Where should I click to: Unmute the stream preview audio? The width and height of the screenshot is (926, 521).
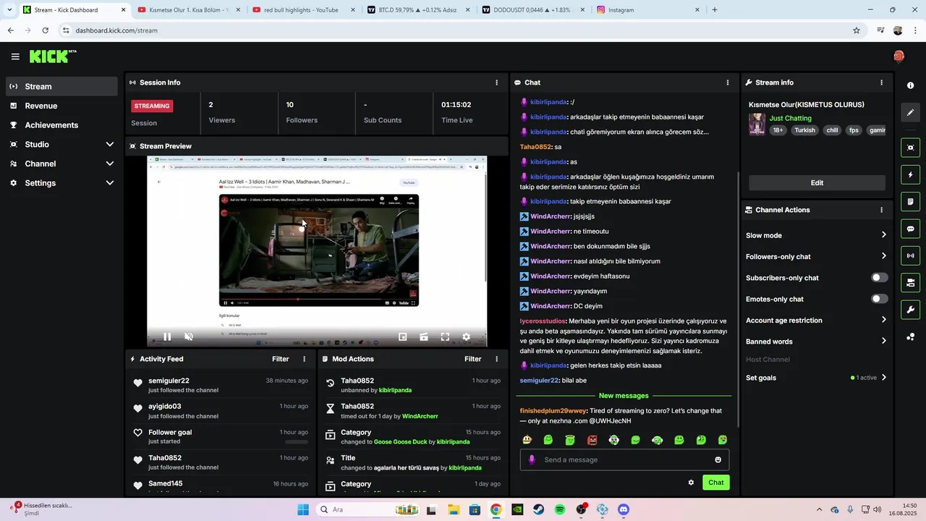[189, 336]
